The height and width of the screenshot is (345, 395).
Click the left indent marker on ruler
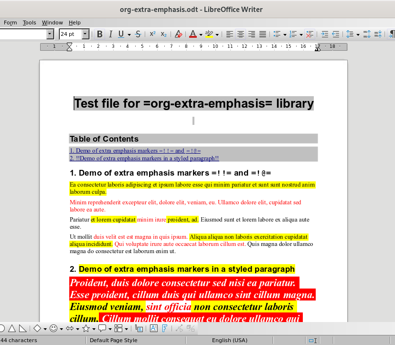pyautogui.click(x=69, y=47)
